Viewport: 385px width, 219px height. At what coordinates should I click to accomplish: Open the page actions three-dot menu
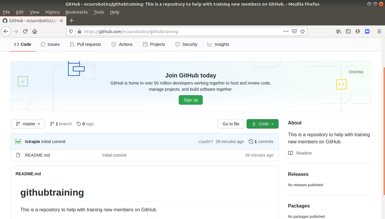coord(286,31)
